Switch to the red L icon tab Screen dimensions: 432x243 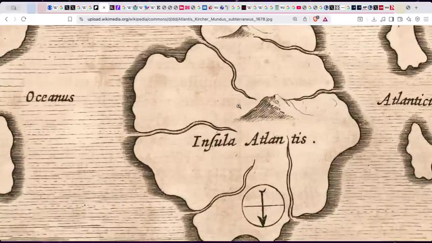[392, 7]
